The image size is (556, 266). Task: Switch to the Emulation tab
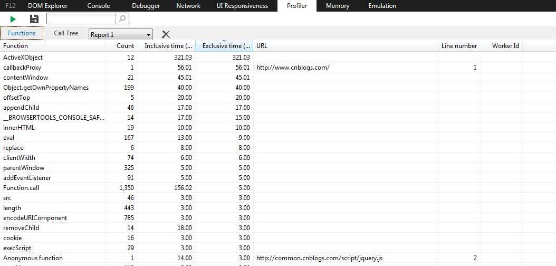point(382,6)
